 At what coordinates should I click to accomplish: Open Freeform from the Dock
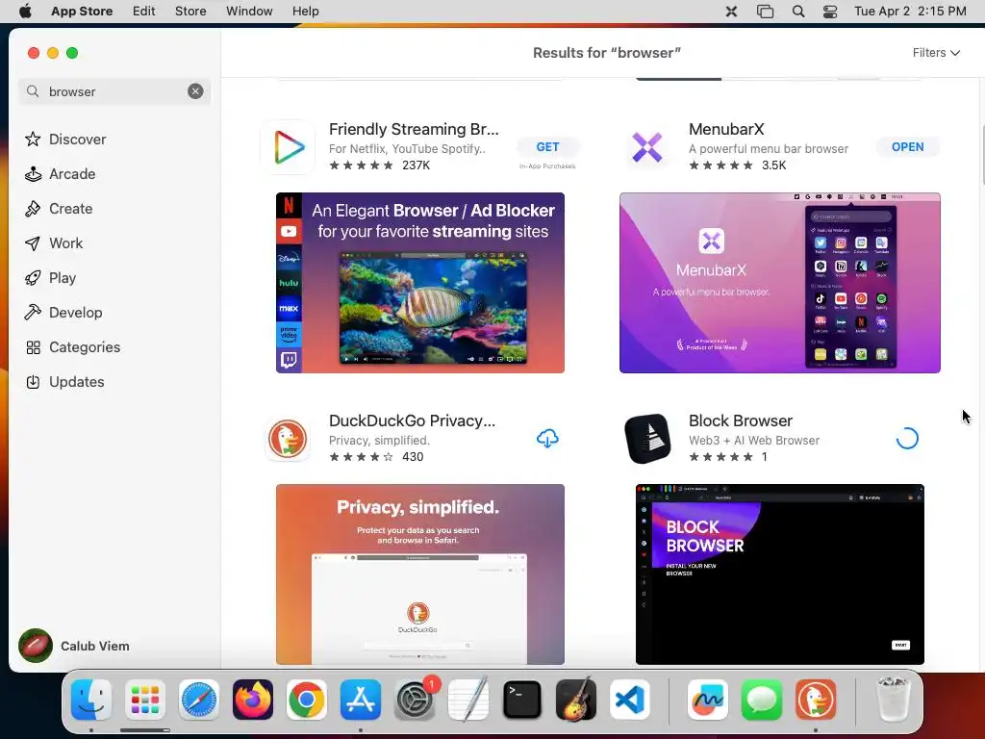(x=708, y=701)
